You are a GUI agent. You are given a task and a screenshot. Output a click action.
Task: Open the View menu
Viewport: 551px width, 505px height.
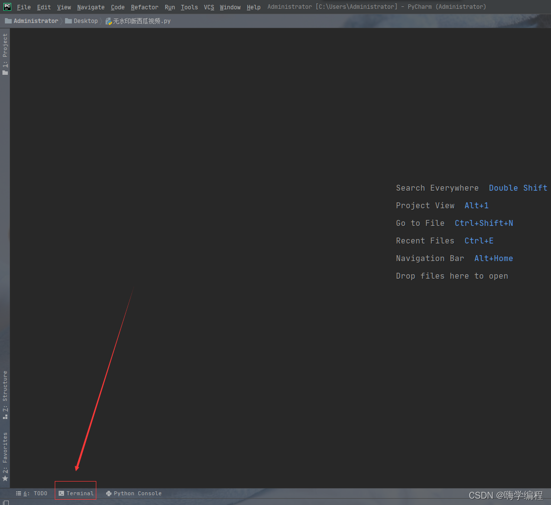pos(64,7)
